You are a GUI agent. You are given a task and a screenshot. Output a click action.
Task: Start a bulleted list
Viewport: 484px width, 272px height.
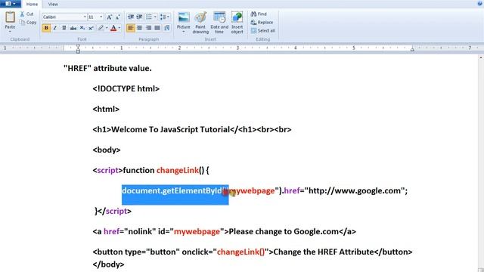[149, 17]
